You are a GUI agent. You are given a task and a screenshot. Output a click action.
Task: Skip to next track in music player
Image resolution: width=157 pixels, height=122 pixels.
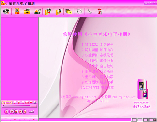point(25,112)
